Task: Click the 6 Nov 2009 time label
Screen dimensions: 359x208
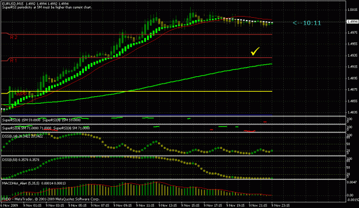Action: (x=9, y=205)
